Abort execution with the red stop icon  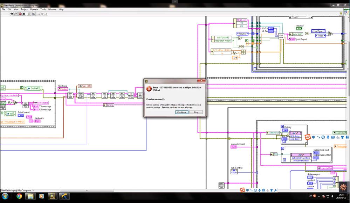(20, 14)
